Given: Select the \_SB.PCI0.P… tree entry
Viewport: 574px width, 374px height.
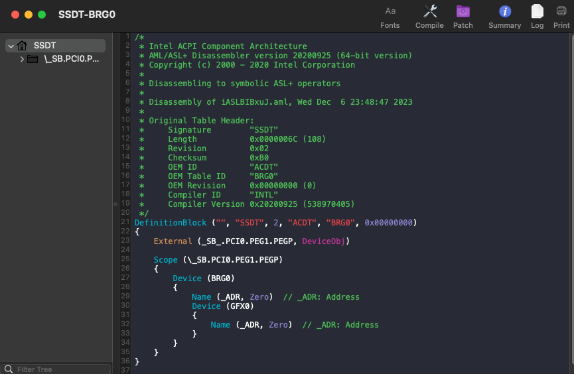Looking at the screenshot, I should (x=72, y=59).
